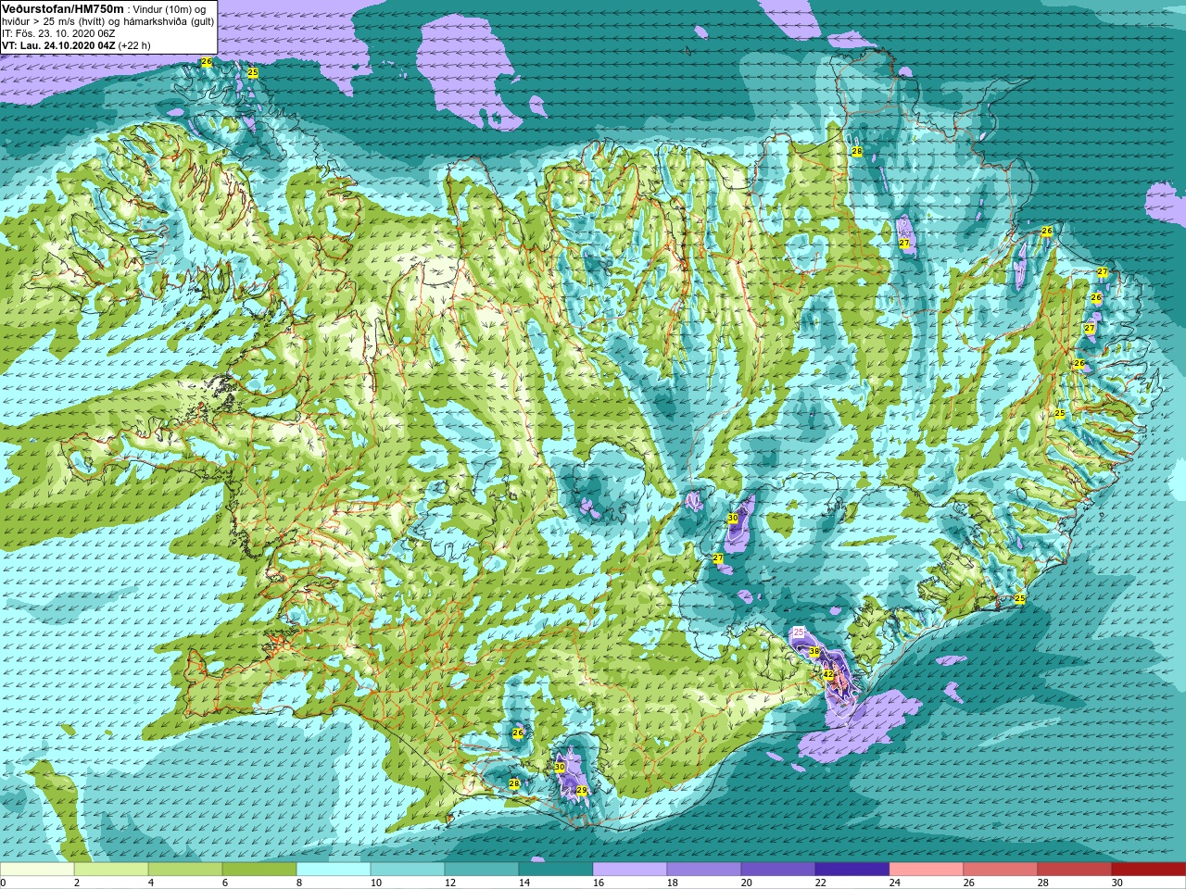Pick the 4–6 m/s green legend swatch

185,869
